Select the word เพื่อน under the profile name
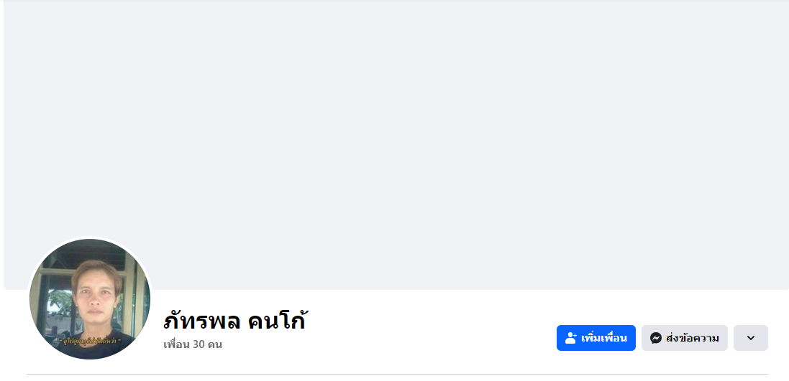 click(176, 344)
